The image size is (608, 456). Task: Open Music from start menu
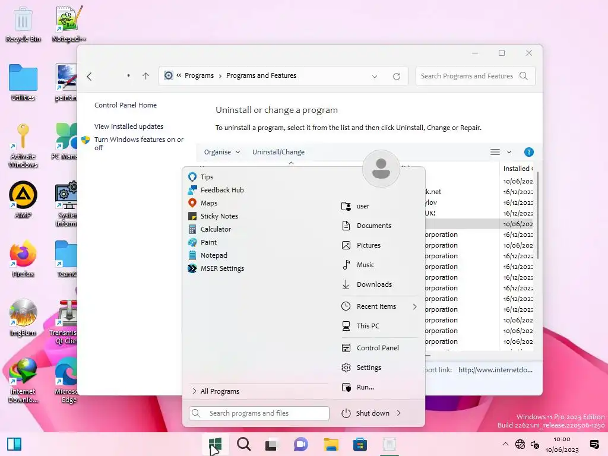[357, 265]
